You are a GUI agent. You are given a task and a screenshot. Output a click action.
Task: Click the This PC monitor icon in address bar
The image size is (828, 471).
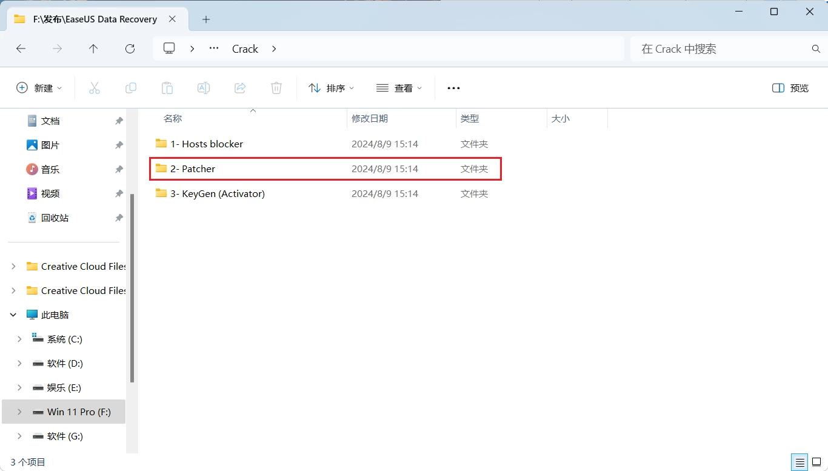(169, 48)
